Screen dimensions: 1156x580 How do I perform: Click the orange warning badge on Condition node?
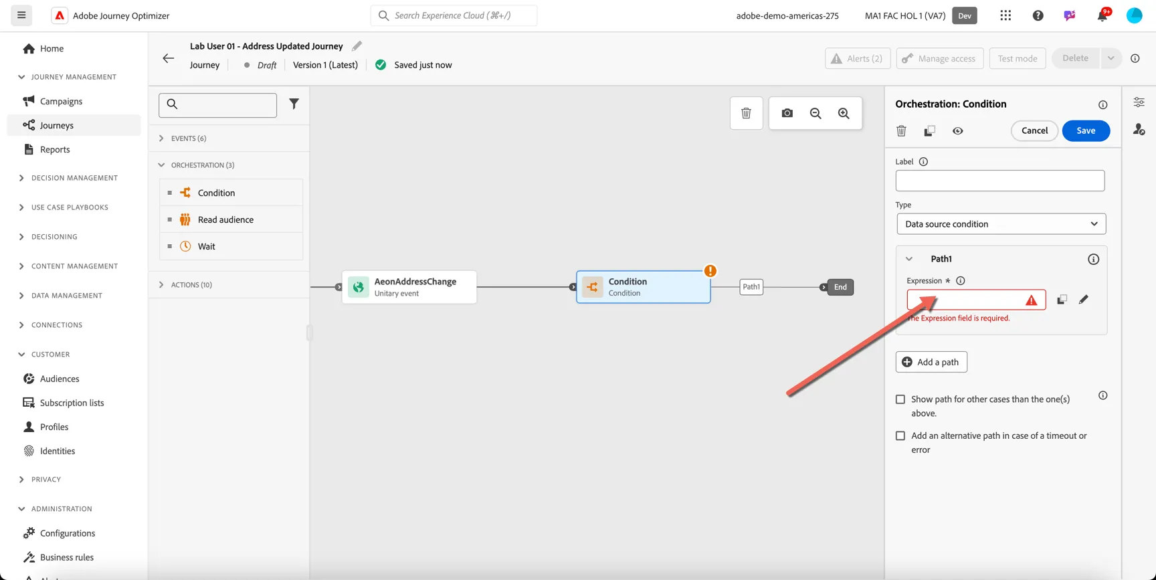click(x=710, y=271)
